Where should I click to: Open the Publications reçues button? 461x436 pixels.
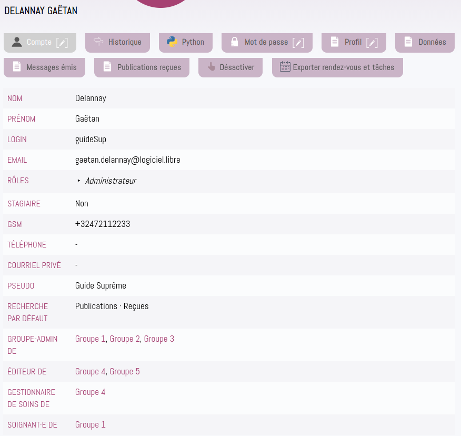(x=142, y=67)
